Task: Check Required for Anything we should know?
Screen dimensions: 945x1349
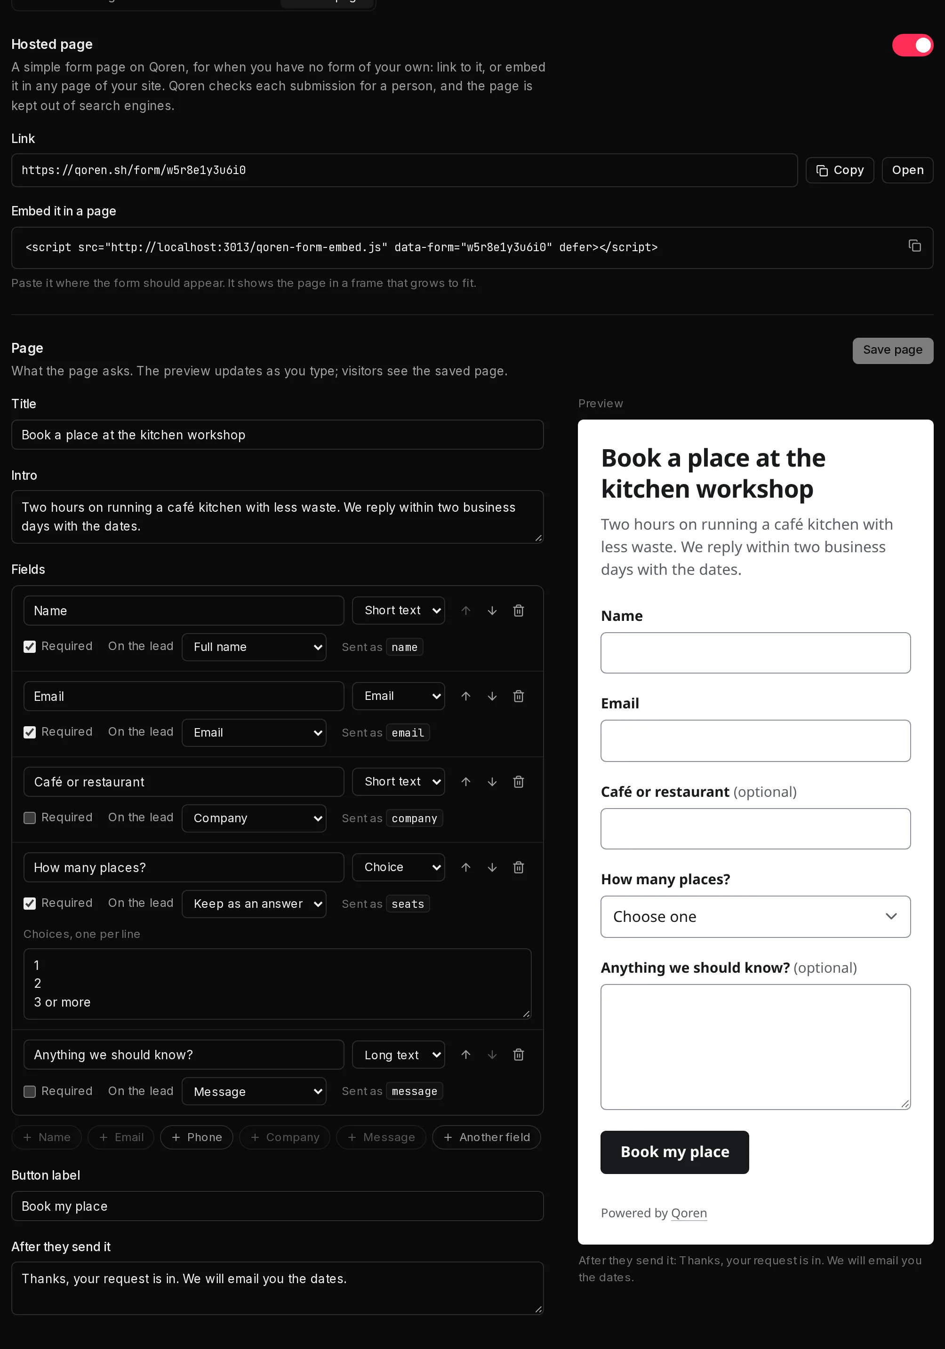Action: point(29,1092)
